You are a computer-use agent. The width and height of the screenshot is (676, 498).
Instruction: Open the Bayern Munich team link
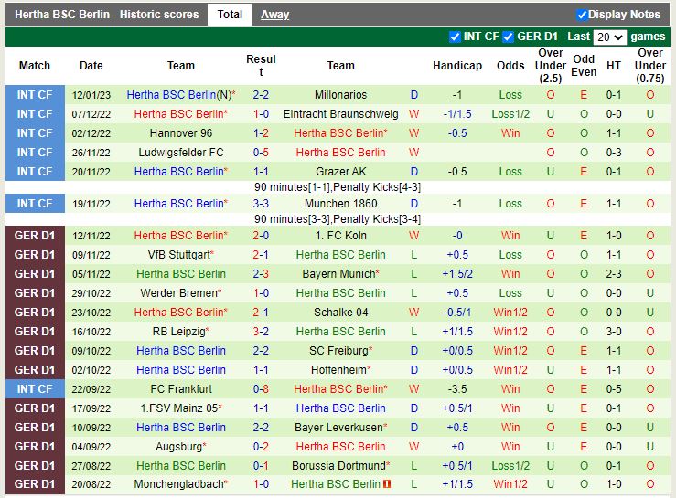pyautogui.click(x=340, y=274)
